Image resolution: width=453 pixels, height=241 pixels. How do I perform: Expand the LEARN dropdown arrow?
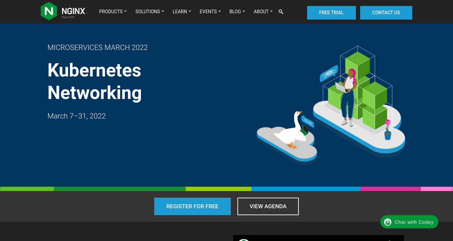pyautogui.click(x=190, y=12)
